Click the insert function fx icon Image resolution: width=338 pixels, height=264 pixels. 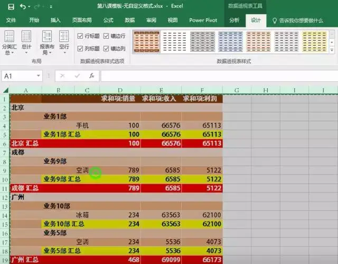[x=92, y=76]
